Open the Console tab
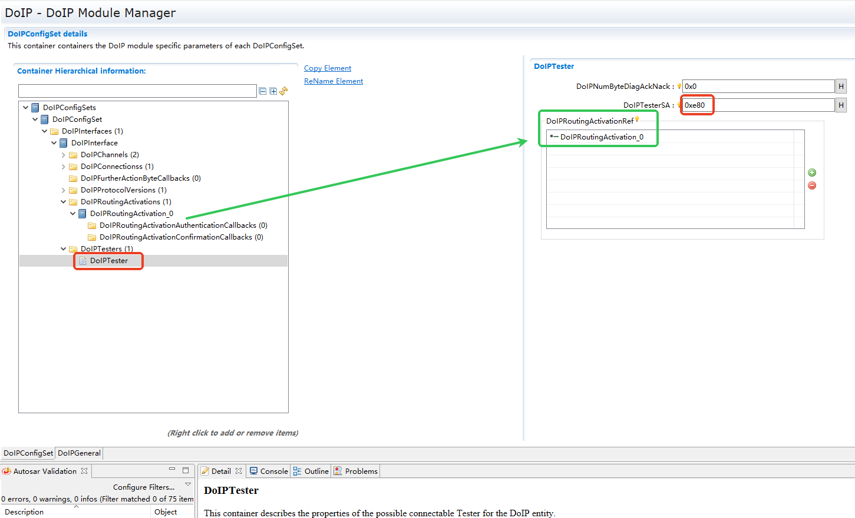Screen dimensions: 855x518 click(x=269, y=471)
